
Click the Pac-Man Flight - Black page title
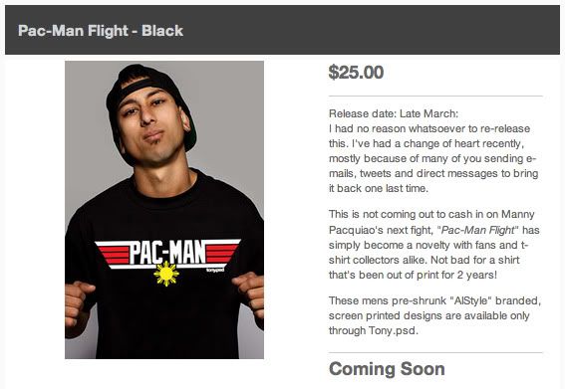pyautogui.click(x=101, y=31)
